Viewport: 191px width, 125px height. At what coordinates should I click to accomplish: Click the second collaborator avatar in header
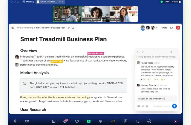tap(148, 28)
